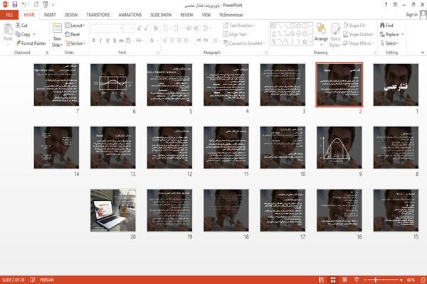This screenshot has width=427, height=284.
Task: Click the Sign in link
Action: click(x=412, y=15)
